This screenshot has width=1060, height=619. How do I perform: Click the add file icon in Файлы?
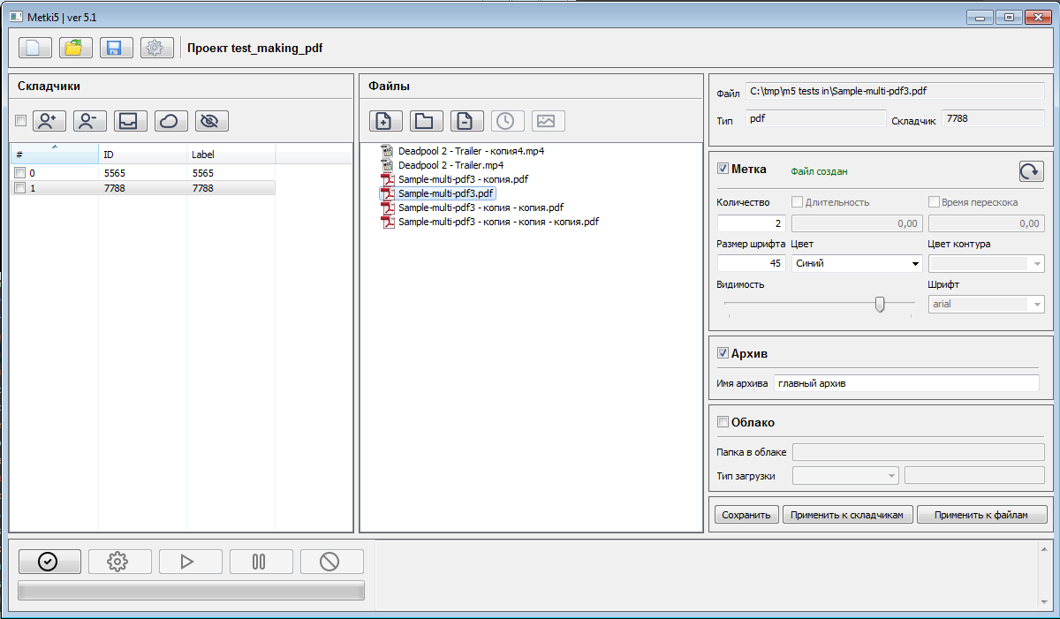pyautogui.click(x=384, y=121)
